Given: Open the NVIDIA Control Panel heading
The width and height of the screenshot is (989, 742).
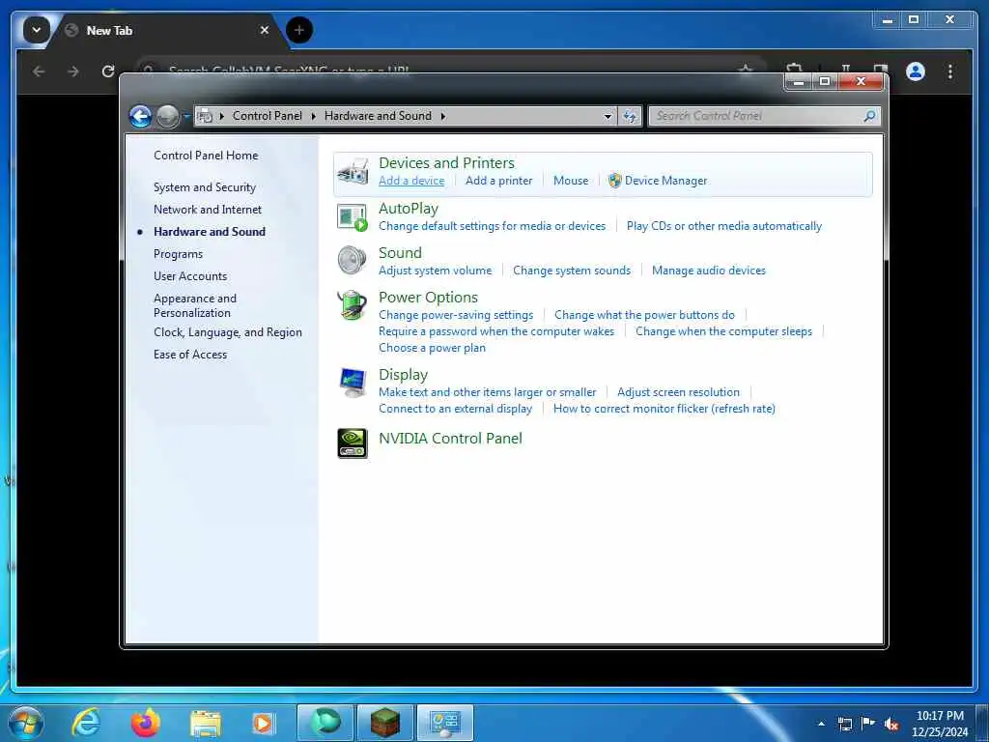Looking at the screenshot, I should click(450, 438).
